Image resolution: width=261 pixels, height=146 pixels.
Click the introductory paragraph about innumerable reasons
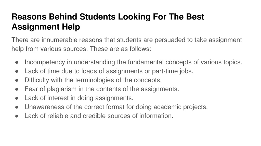pos(126,44)
